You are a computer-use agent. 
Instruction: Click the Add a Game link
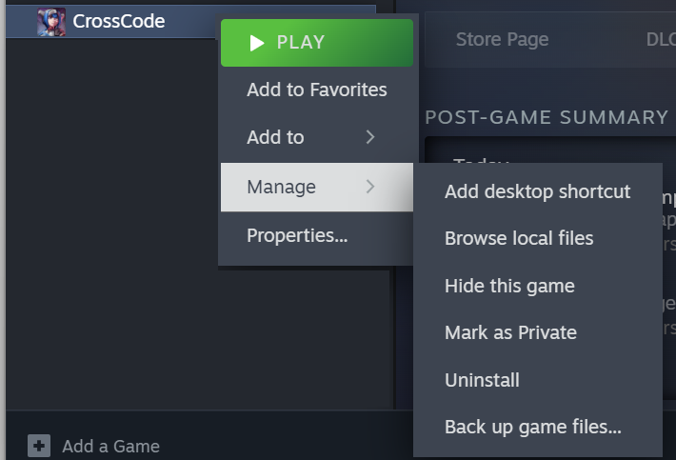tap(110, 446)
